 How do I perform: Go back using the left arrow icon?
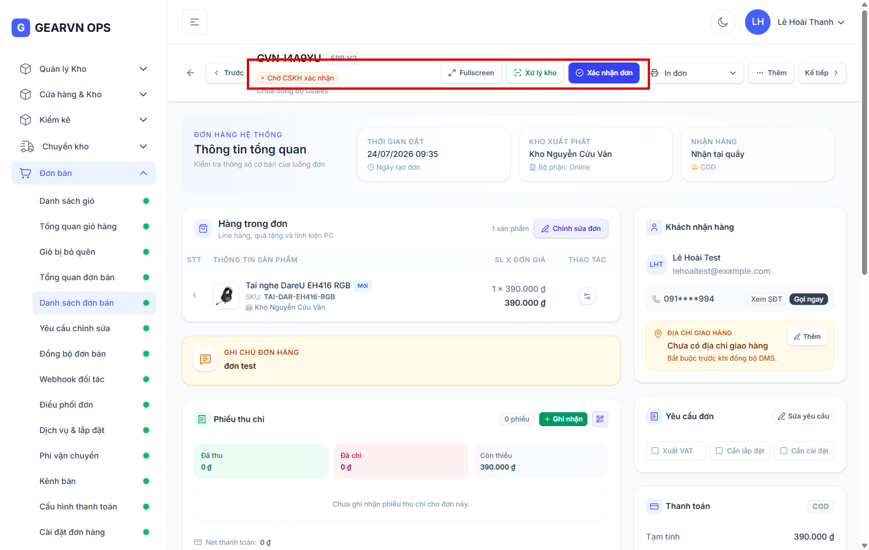pos(191,73)
